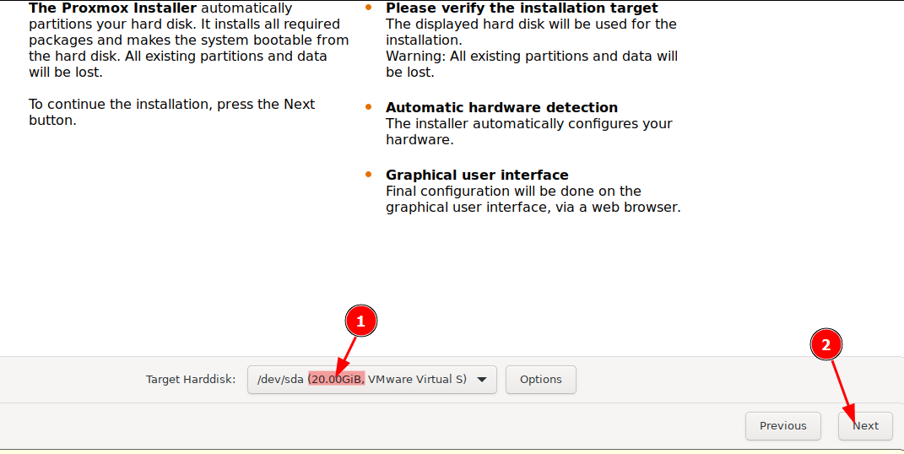Click the "Target Harddisk:" label
The height and width of the screenshot is (454, 904).
190,380
